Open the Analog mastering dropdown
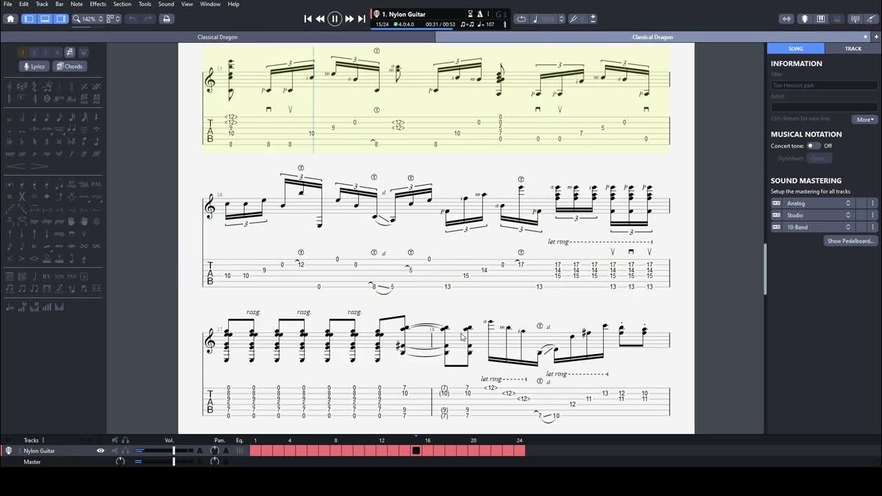This screenshot has height=496, width=882. (819, 203)
